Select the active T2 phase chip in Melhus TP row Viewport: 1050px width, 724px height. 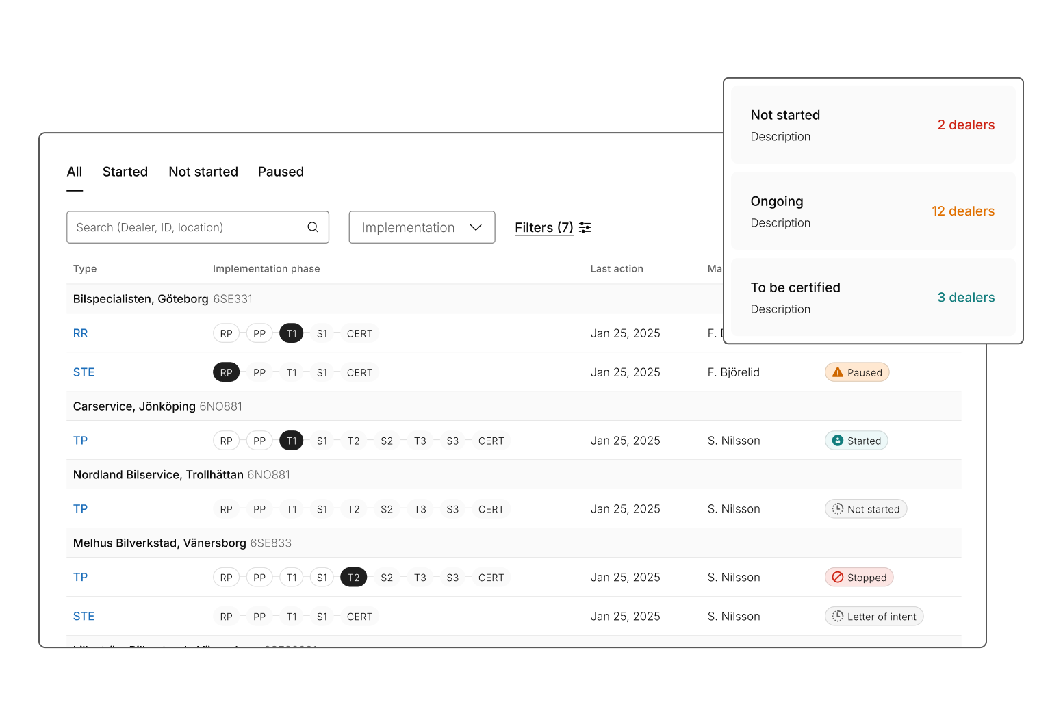pyautogui.click(x=353, y=577)
